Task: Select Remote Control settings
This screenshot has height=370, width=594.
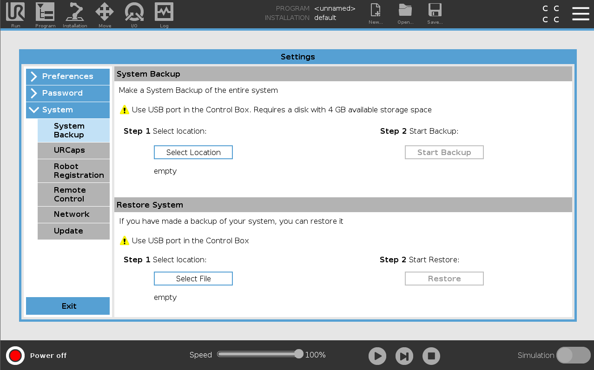Action: click(x=73, y=195)
